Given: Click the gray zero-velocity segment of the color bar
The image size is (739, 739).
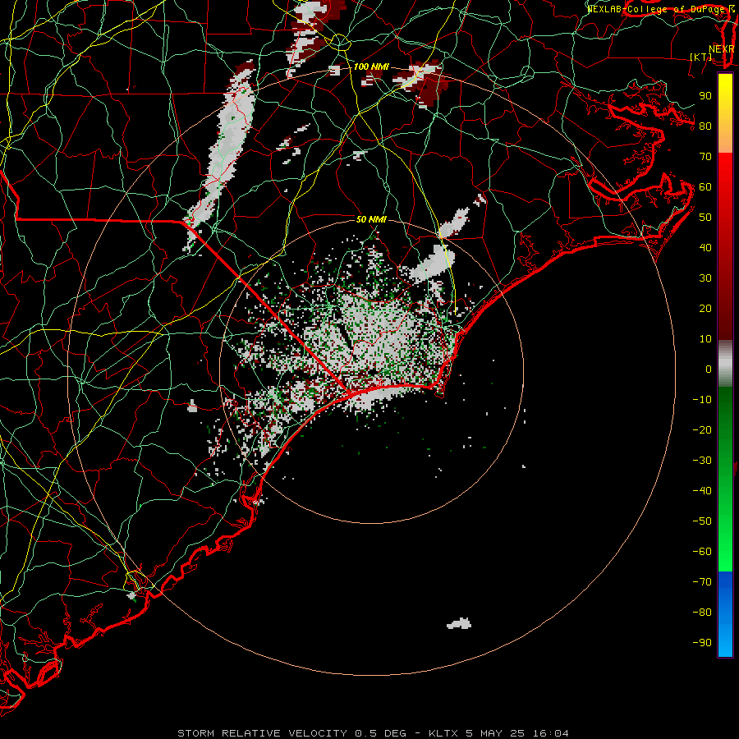Looking at the screenshot, I should pyautogui.click(x=725, y=364).
